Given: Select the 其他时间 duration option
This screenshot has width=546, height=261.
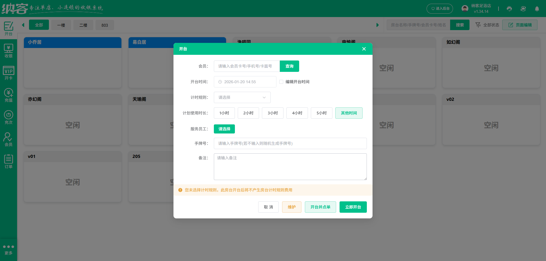Looking at the screenshot, I should [349, 113].
